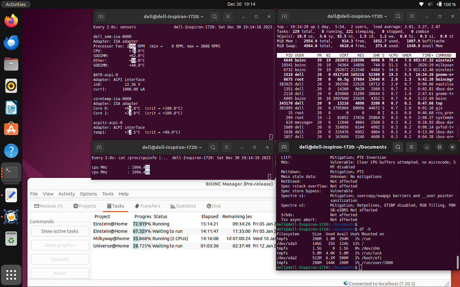Select Einstein@Home task at 72.919% progress

click(184, 224)
